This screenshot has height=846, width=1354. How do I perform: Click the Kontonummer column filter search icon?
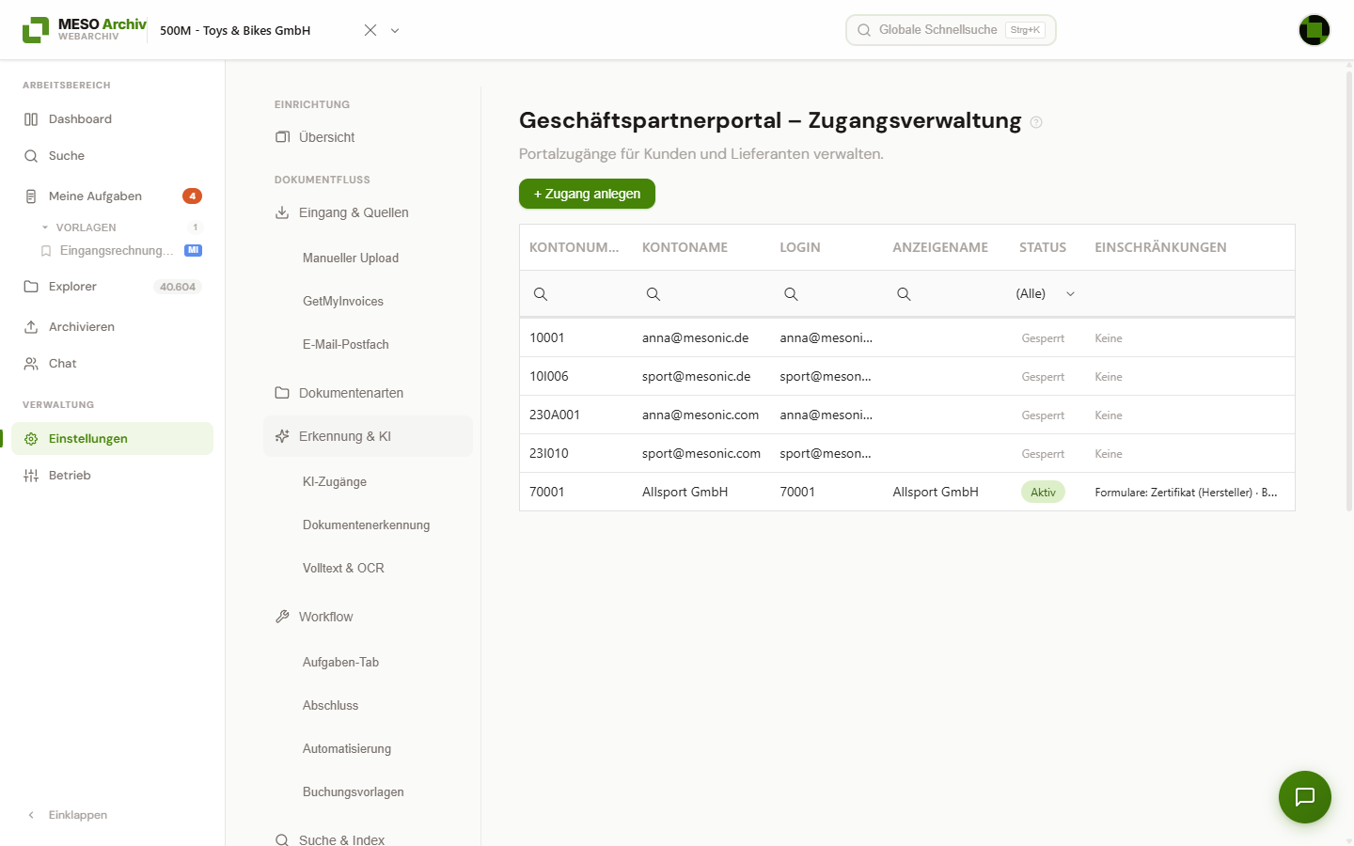541,294
